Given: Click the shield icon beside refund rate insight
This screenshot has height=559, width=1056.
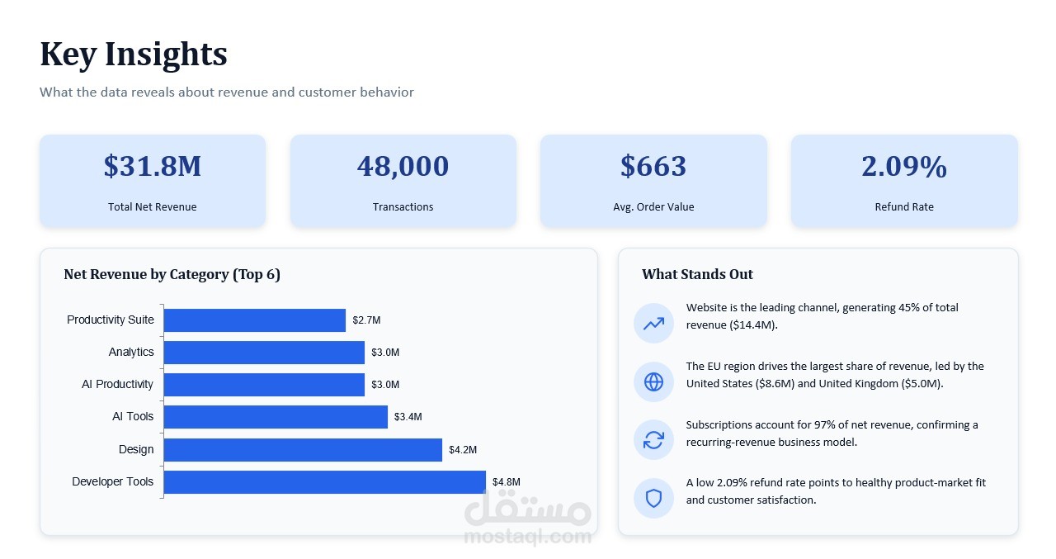Looking at the screenshot, I should tap(653, 499).
